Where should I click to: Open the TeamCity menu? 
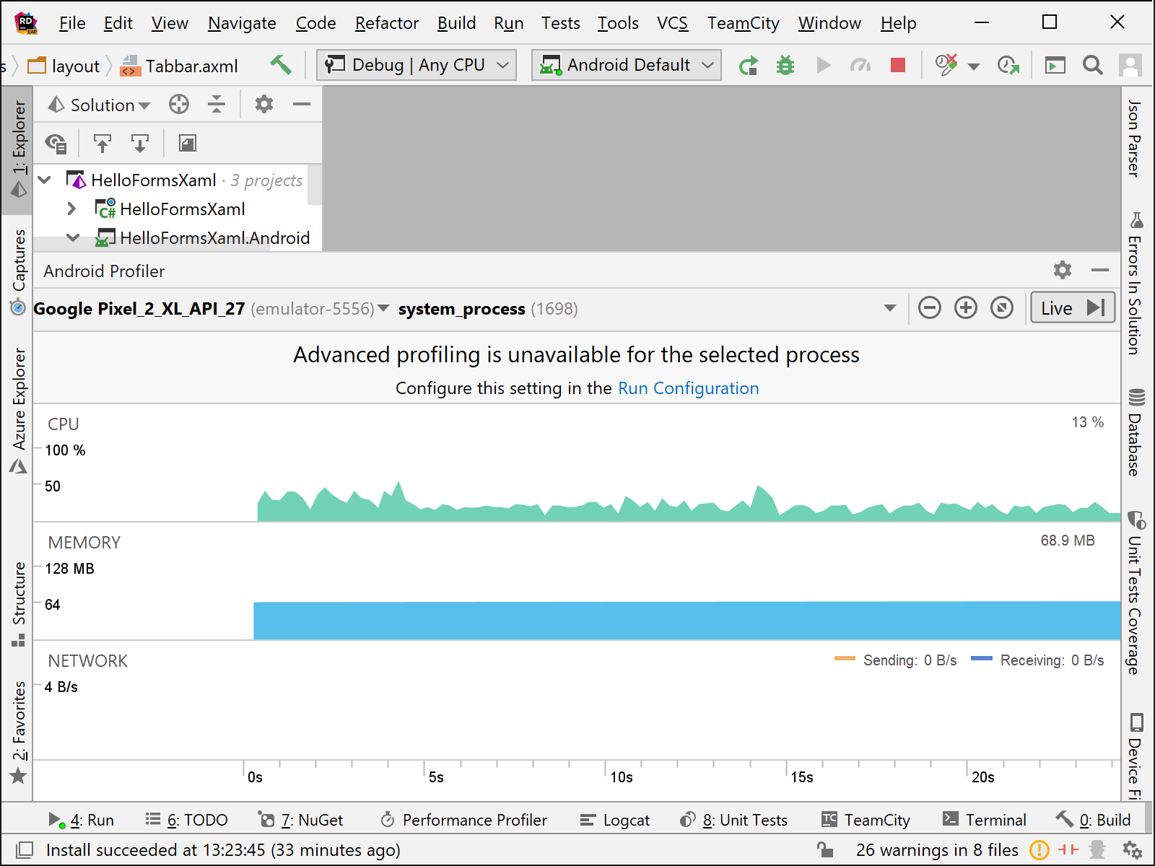[744, 23]
